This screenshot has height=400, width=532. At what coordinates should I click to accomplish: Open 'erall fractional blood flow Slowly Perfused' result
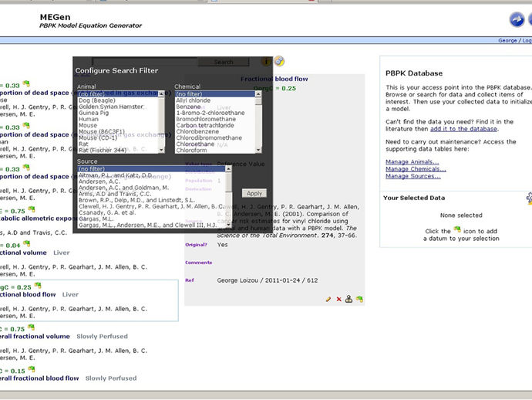[x=68, y=378]
